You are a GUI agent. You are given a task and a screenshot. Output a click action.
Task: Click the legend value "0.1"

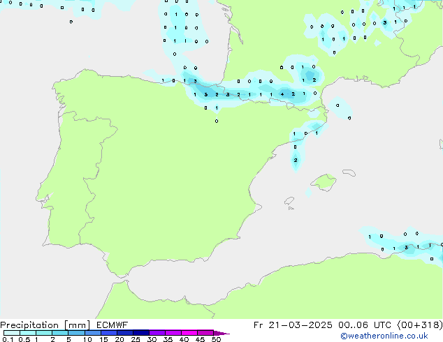click(8, 339)
